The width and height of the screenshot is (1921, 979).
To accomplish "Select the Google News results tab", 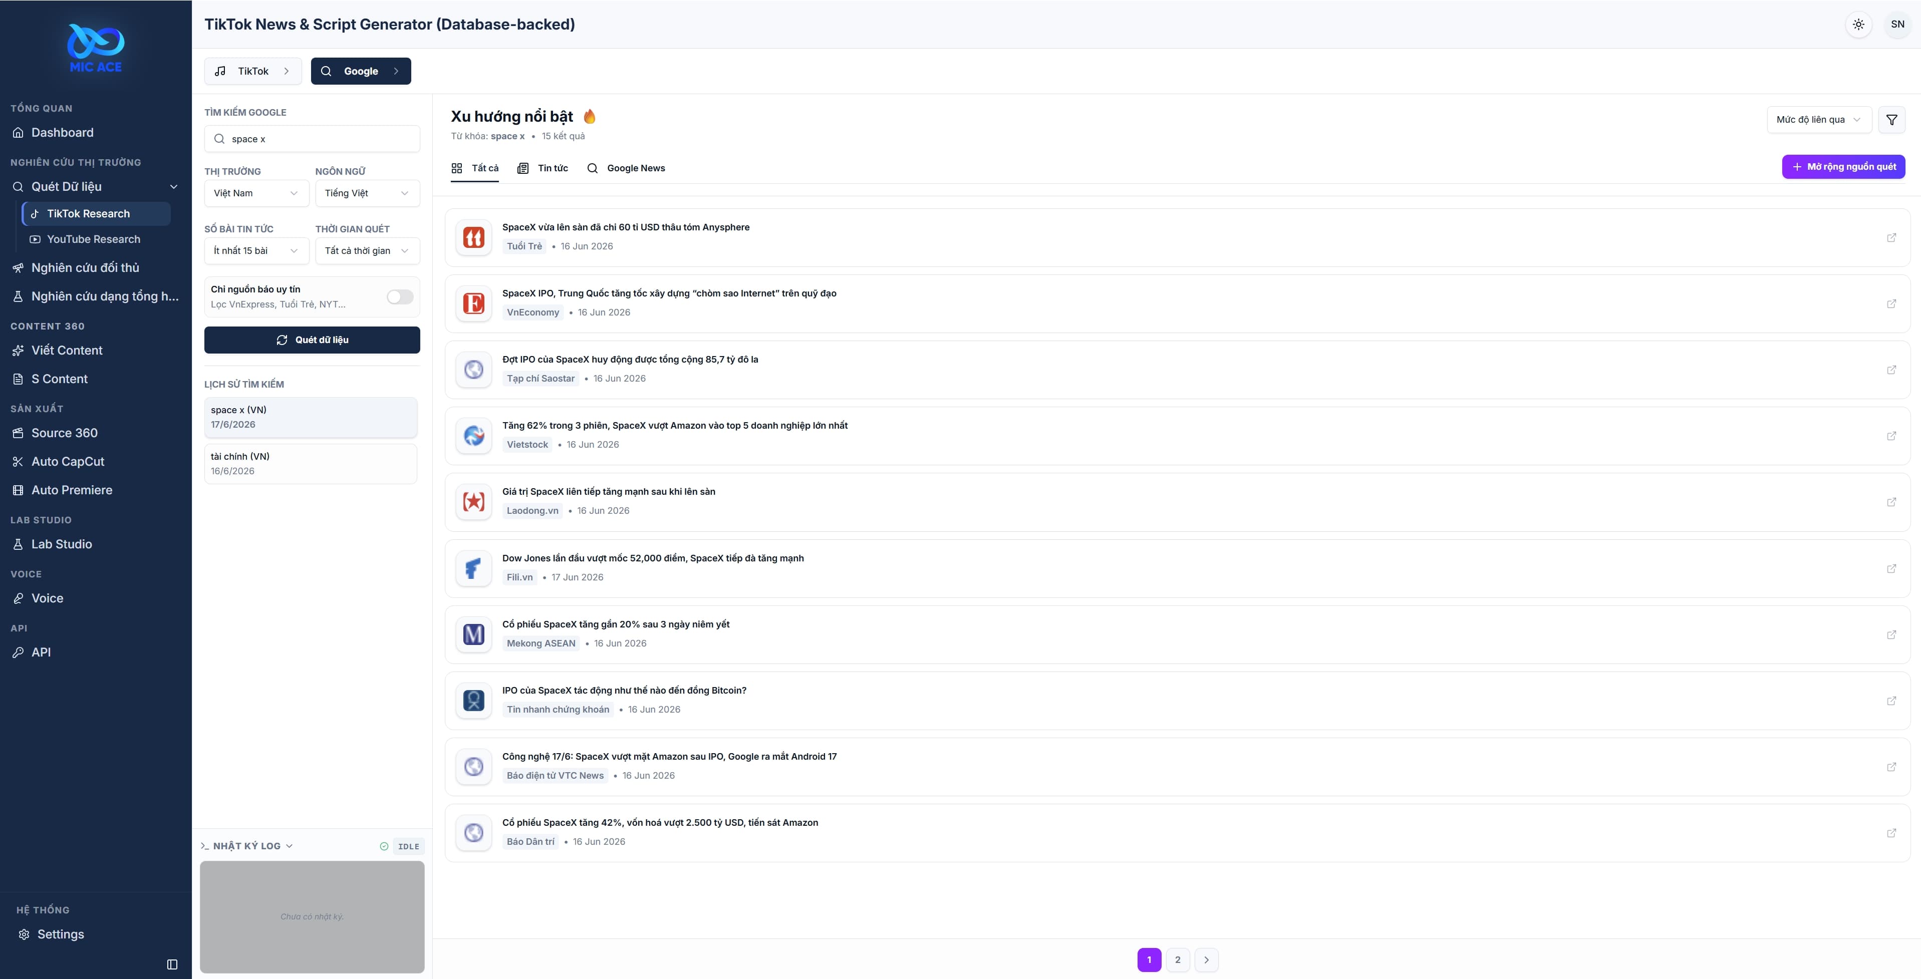I will 626,169.
